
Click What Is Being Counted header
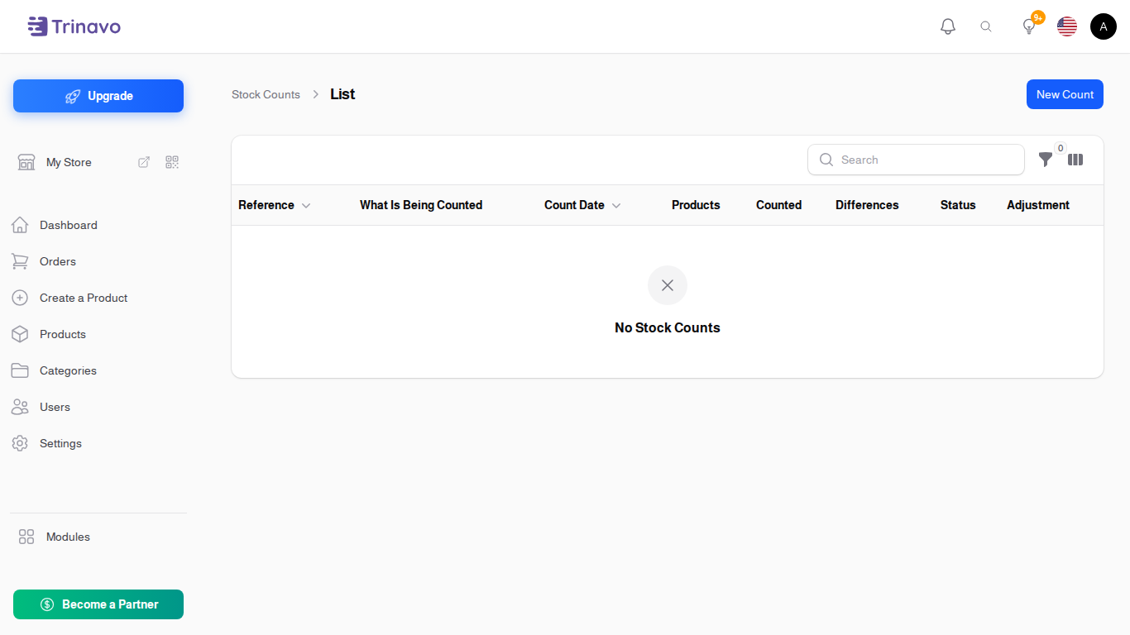click(x=421, y=205)
